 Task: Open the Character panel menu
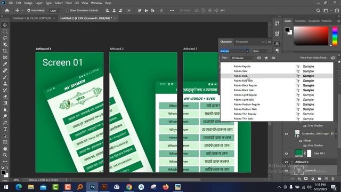270,42
